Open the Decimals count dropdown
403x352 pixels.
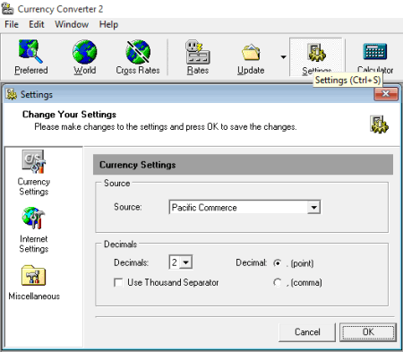pyautogui.click(x=181, y=262)
